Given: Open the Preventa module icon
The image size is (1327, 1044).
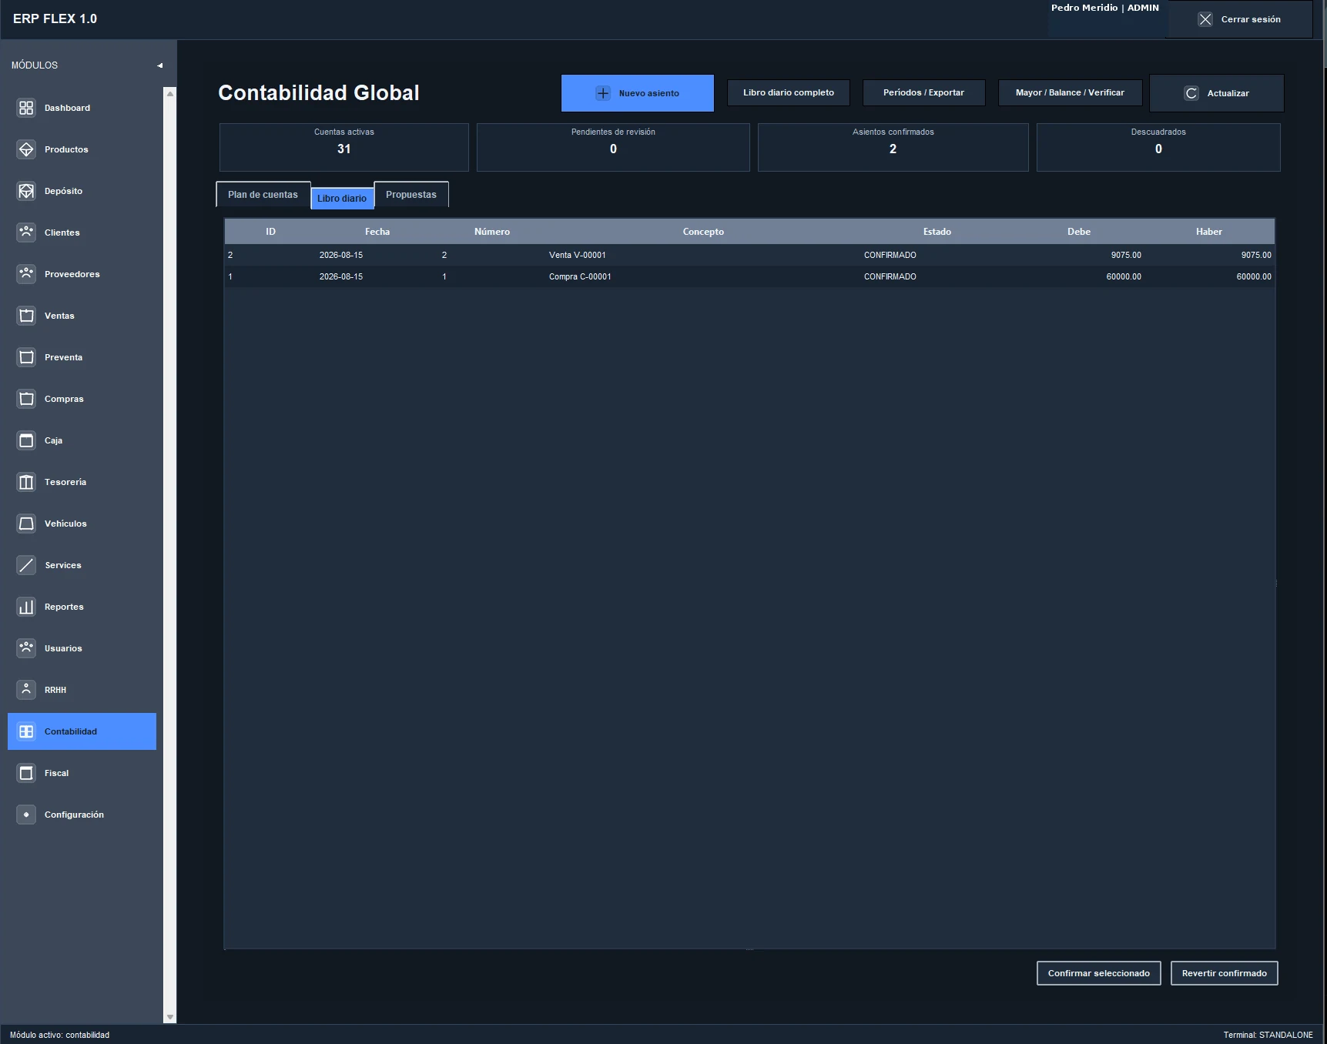Looking at the screenshot, I should point(26,357).
